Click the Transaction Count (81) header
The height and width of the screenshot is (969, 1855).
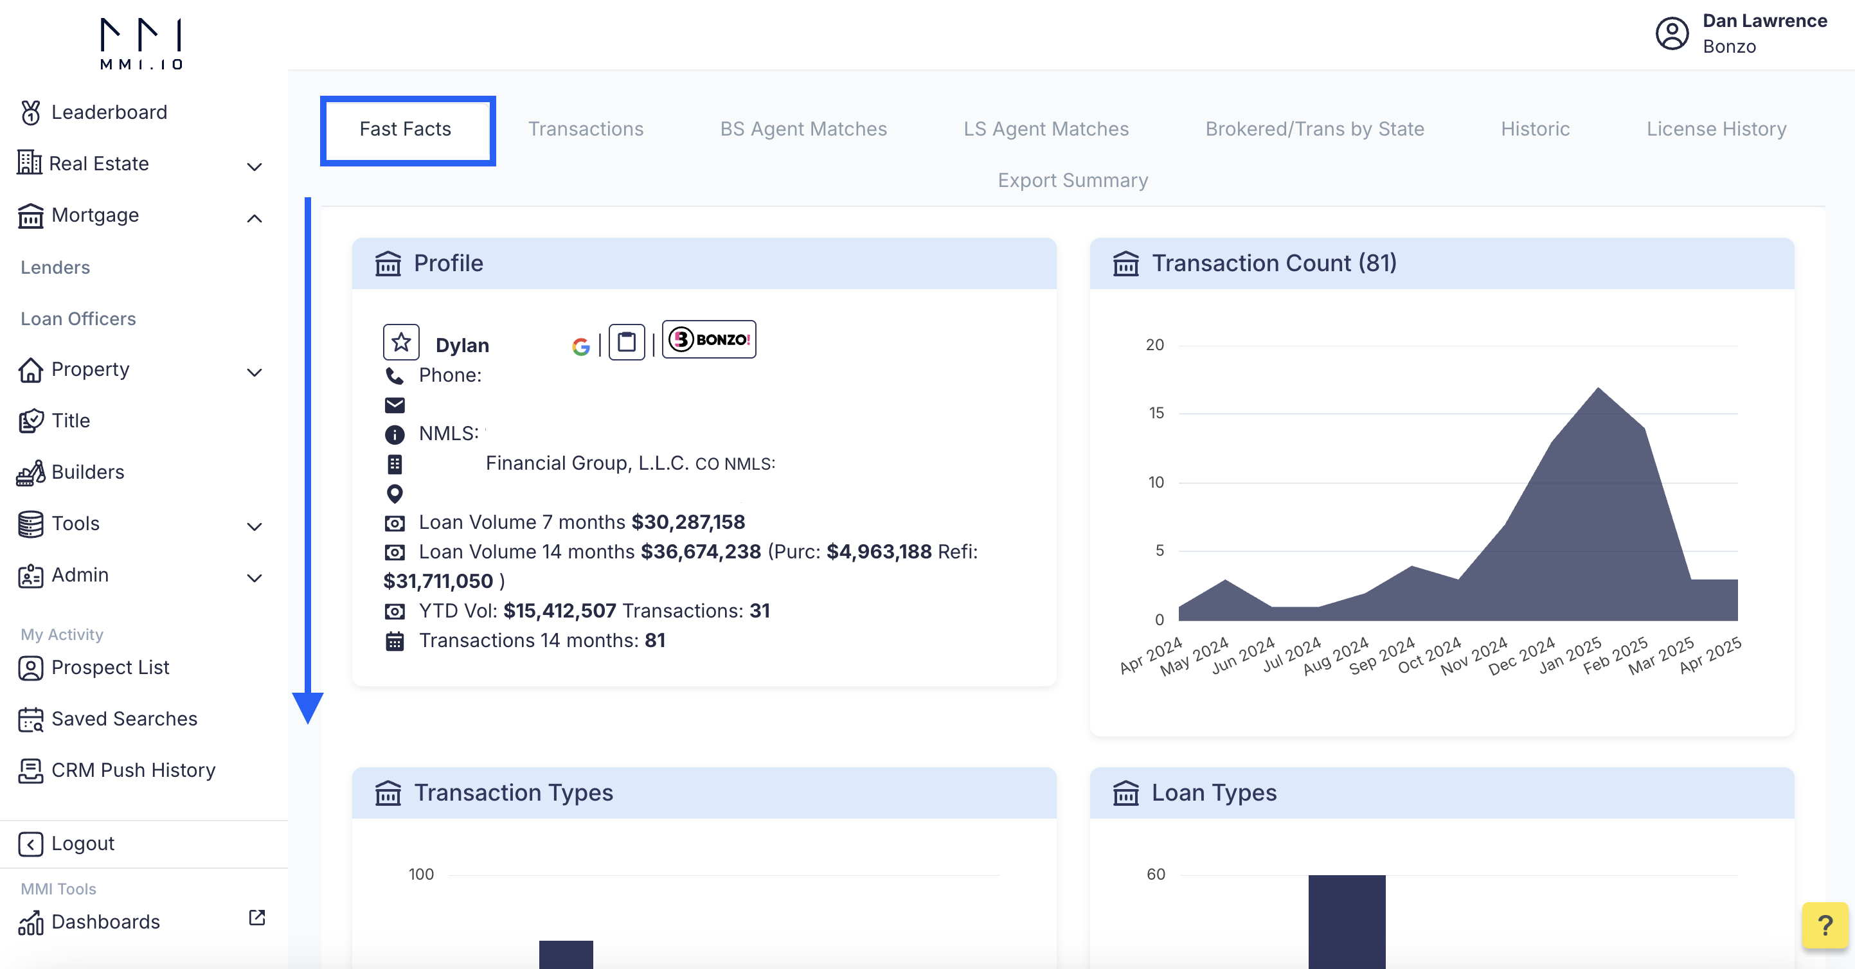(1274, 263)
